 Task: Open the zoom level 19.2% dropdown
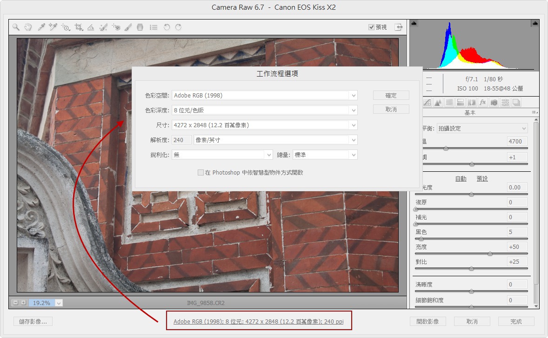pyautogui.click(x=59, y=303)
